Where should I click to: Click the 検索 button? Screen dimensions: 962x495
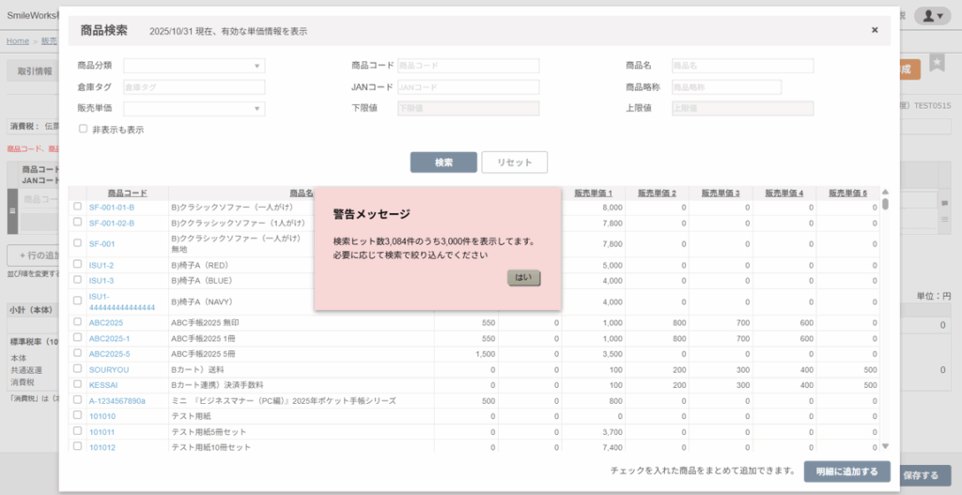(443, 162)
